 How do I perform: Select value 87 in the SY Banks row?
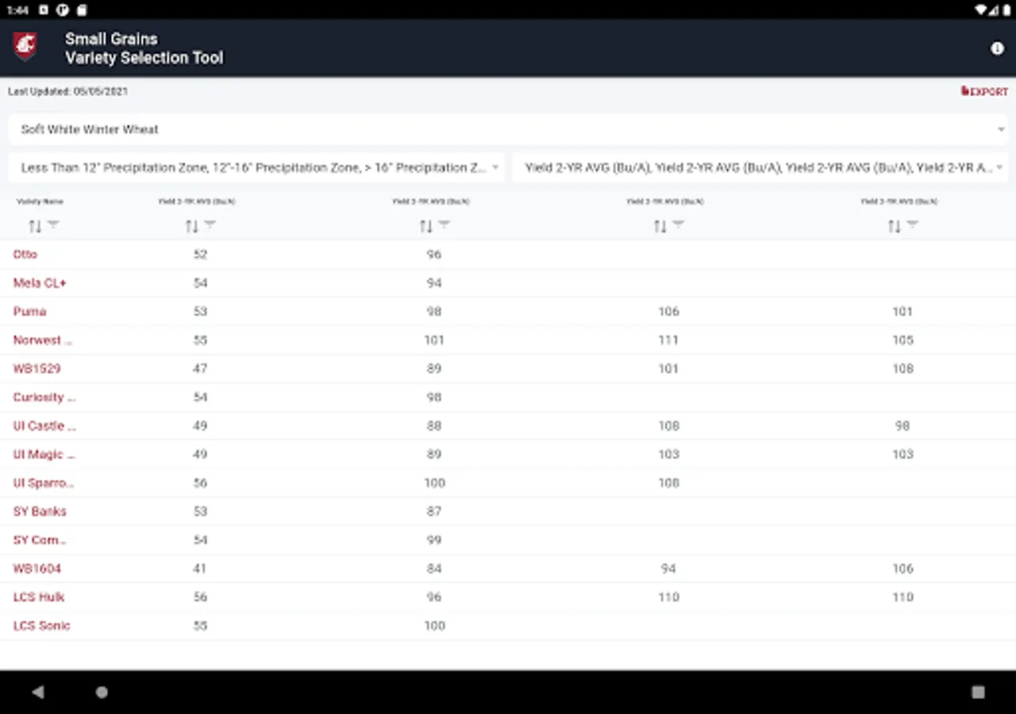click(434, 512)
